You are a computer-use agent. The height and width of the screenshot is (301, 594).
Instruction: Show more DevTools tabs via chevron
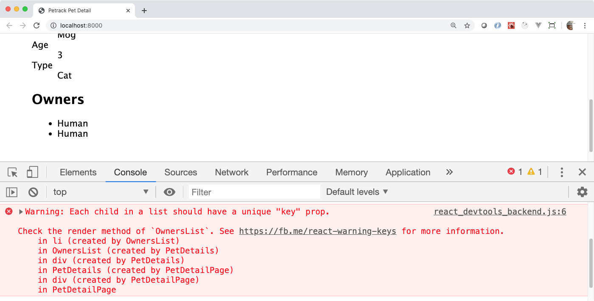click(x=449, y=172)
